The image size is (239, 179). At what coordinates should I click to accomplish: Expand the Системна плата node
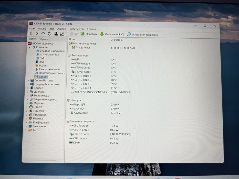pyautogui.click(x=28, y=80)
